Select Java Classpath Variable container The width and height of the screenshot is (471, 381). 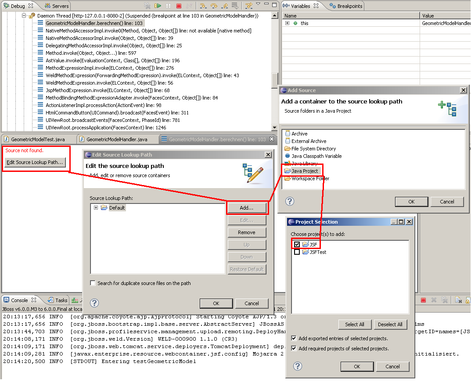point(313,156)
